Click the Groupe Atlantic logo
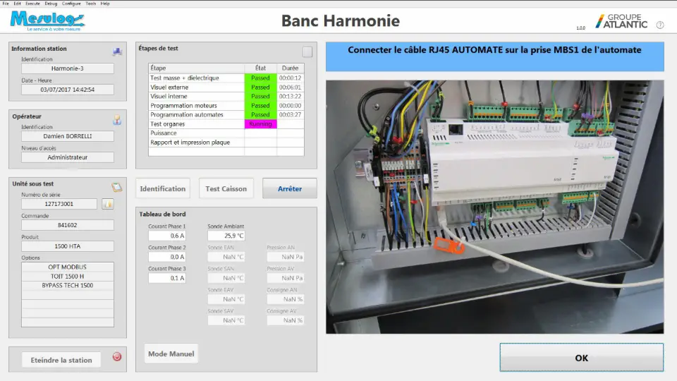 tap(621, 21)
